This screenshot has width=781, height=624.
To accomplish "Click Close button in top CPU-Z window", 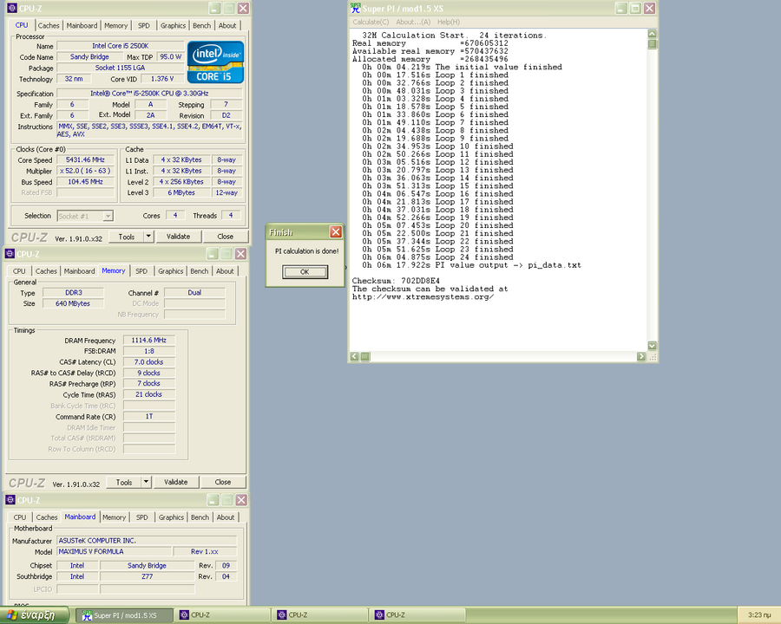I will [x=225, y=237].
